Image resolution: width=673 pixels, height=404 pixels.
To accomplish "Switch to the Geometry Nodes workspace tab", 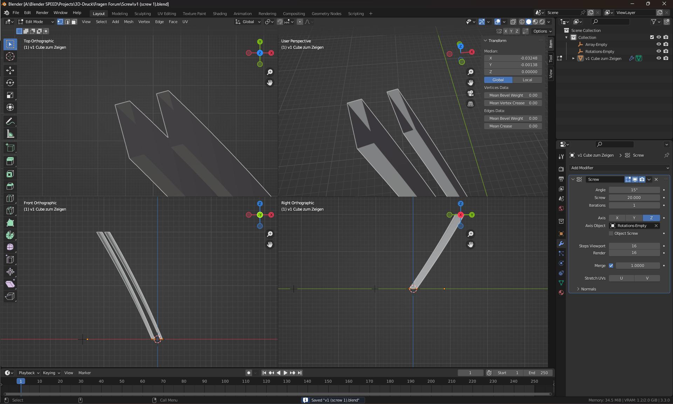I will (x=326, y=14).
